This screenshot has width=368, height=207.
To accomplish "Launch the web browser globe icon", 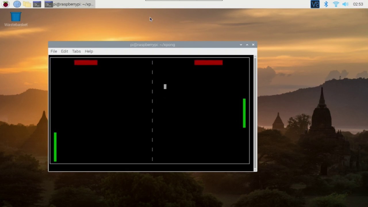I will (17, 4).
